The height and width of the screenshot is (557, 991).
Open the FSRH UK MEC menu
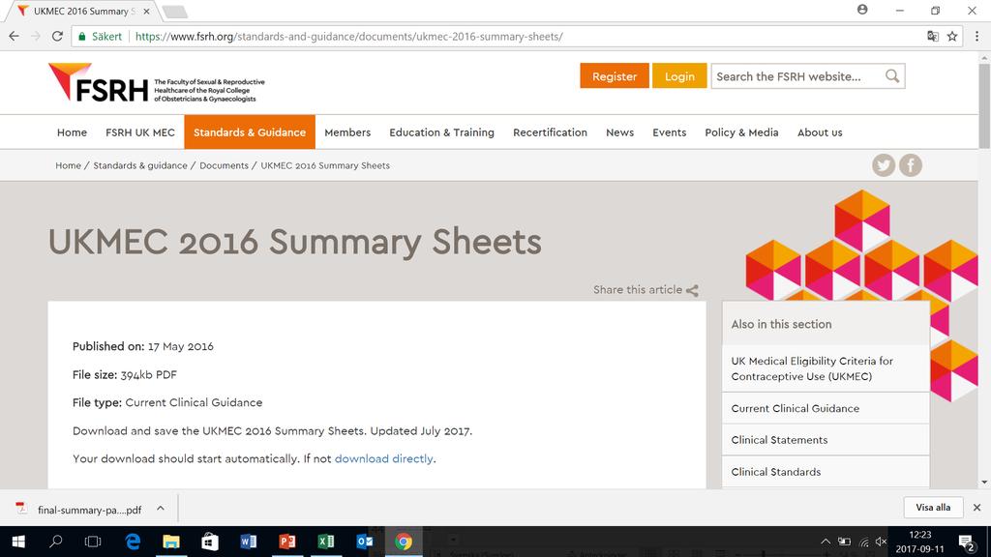tap(140, 132)
